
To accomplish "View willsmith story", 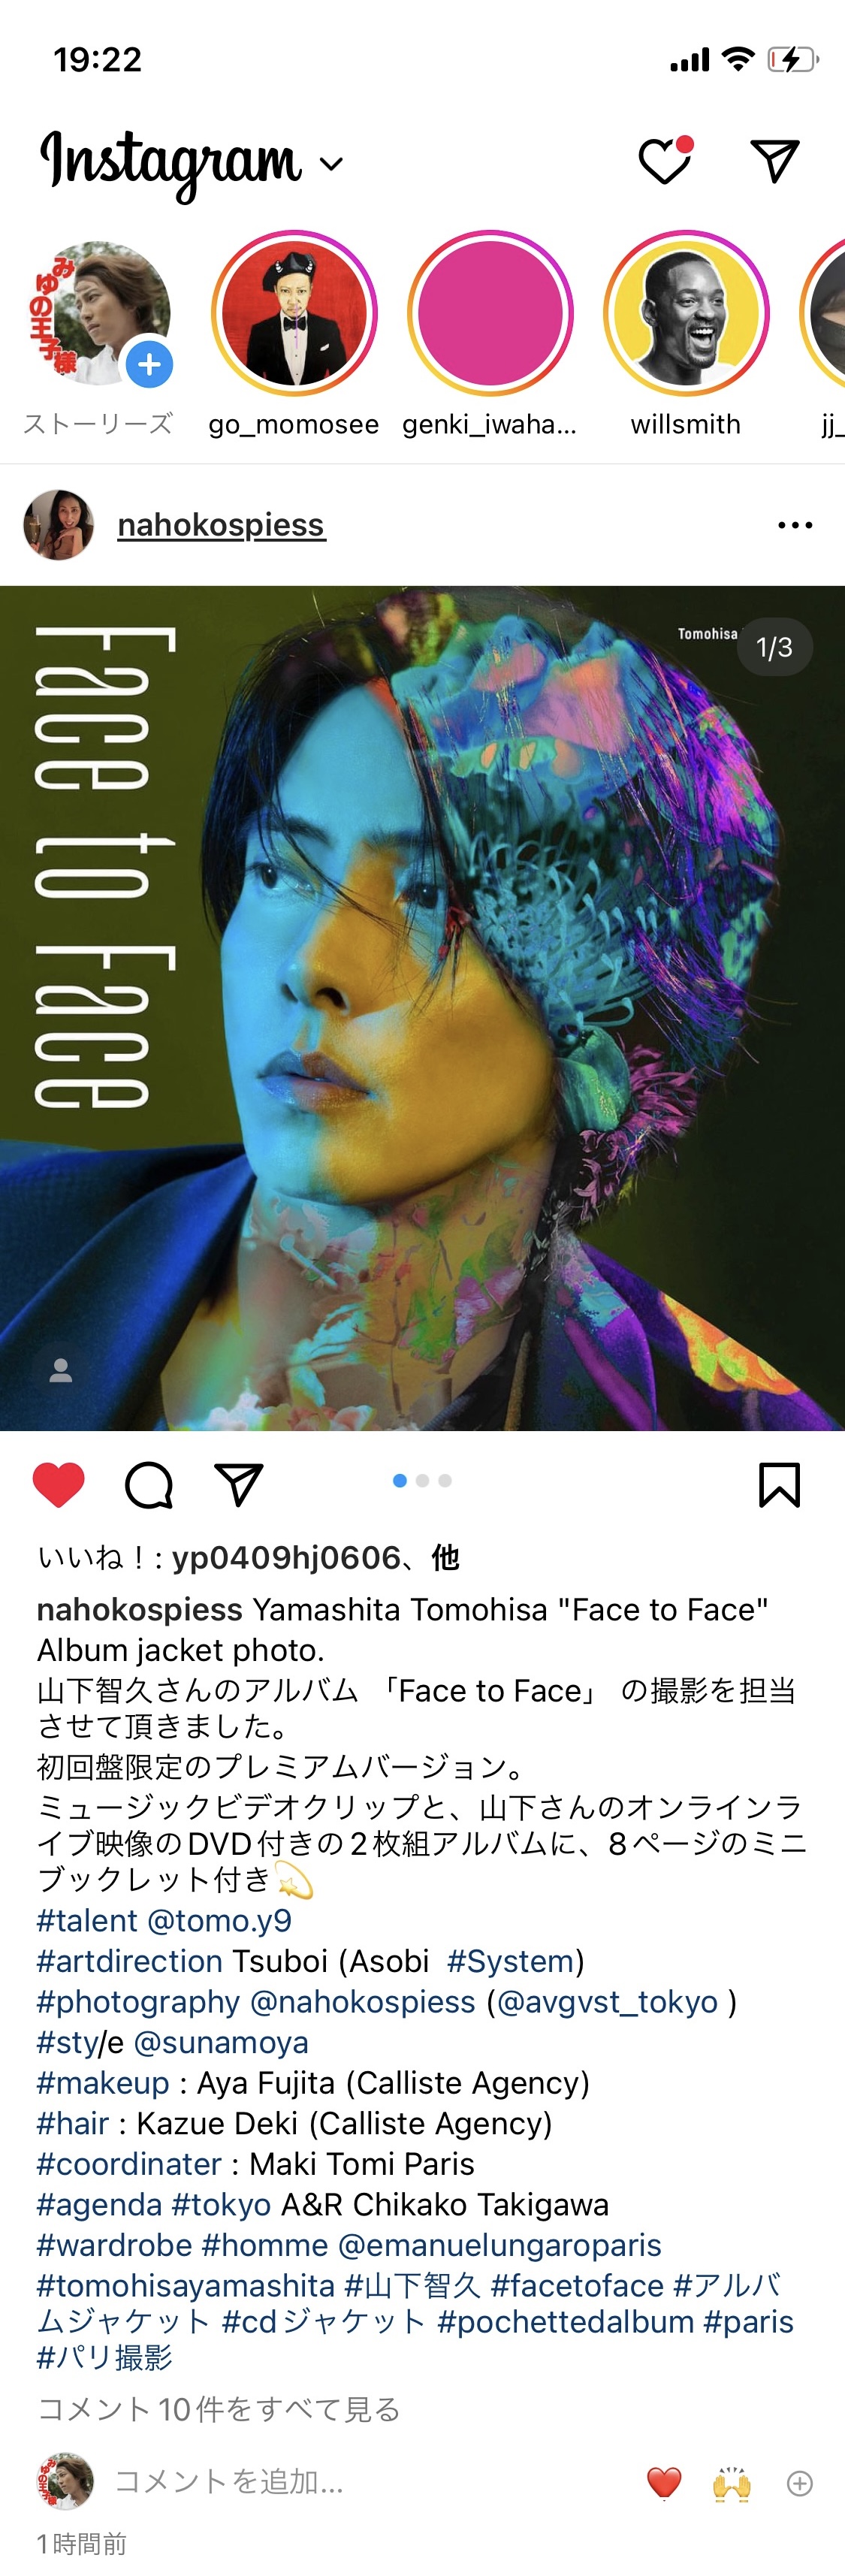I will pos(686,313).
